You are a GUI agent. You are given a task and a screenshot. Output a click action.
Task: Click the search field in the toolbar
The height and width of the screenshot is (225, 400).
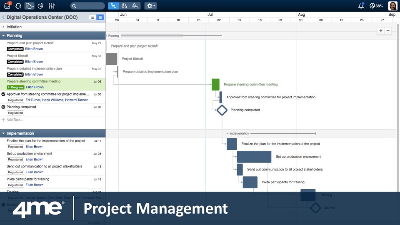click(x=87, y=6)
